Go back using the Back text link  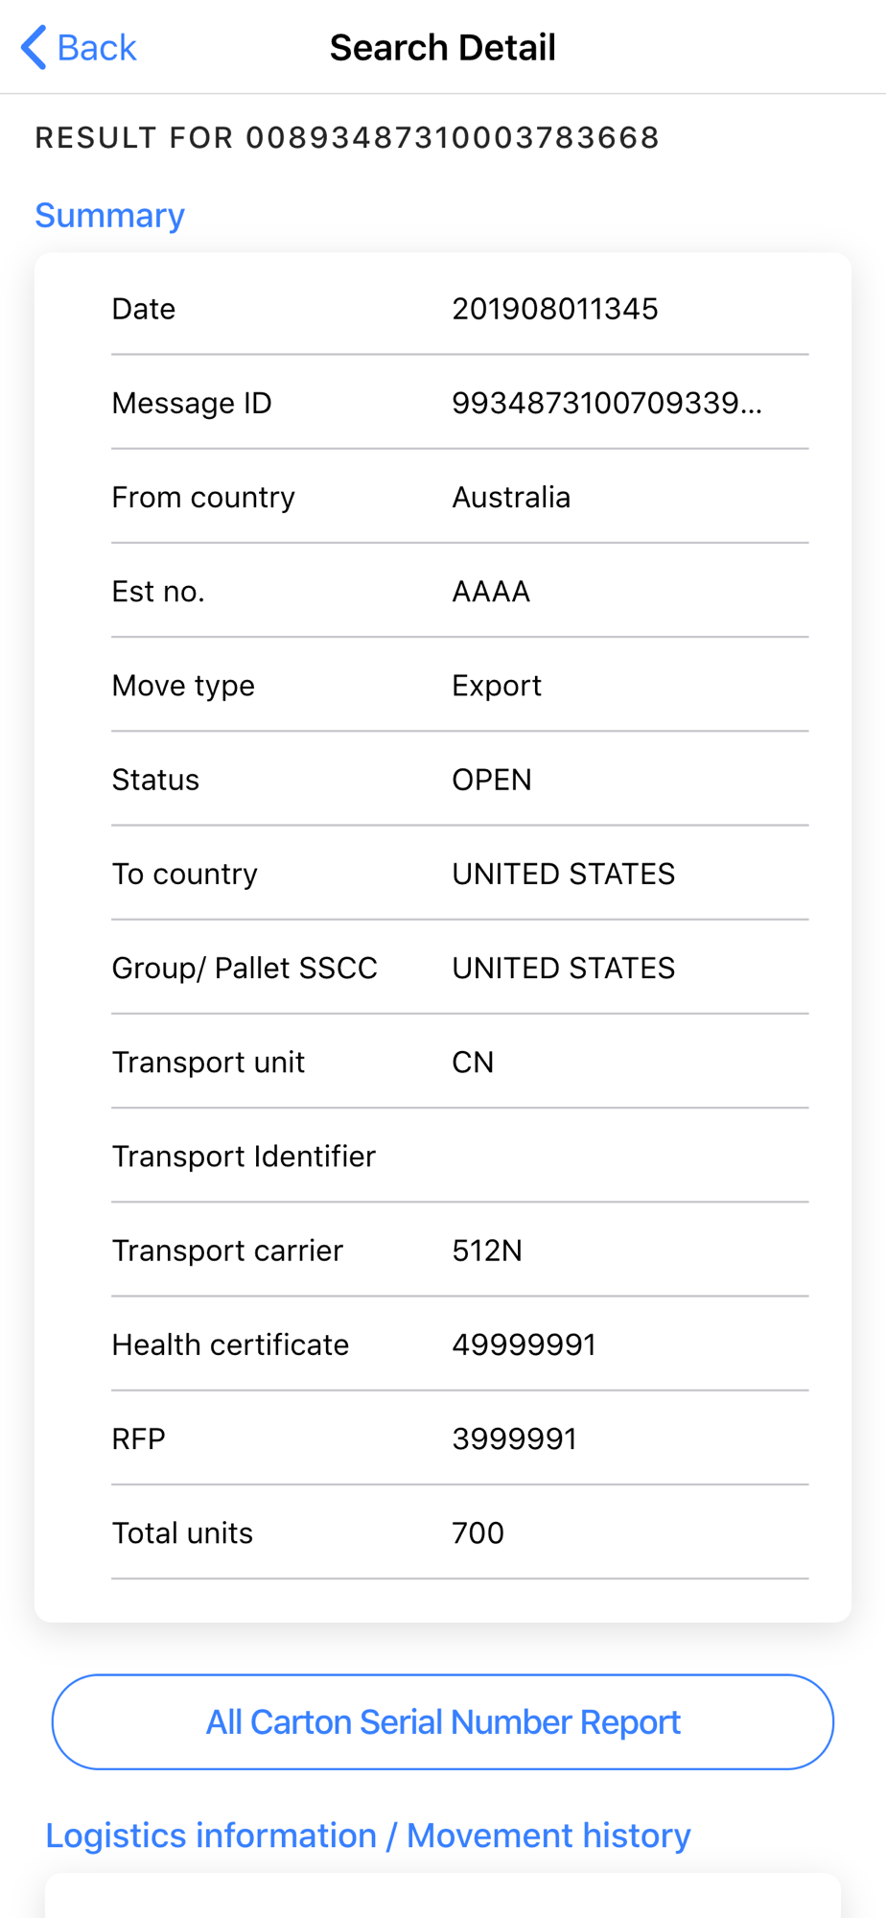click(97, 48)
